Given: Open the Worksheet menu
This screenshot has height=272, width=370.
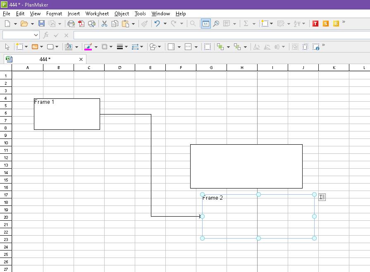Looking at the screenshot, I should 97,14.
